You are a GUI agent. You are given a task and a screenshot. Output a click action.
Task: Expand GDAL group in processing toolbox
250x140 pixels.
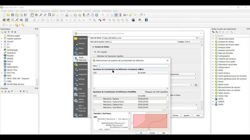213,99
